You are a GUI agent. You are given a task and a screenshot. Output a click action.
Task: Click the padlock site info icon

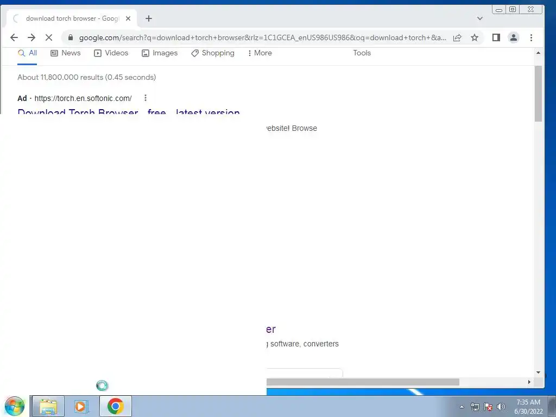(x=71, y=37)
